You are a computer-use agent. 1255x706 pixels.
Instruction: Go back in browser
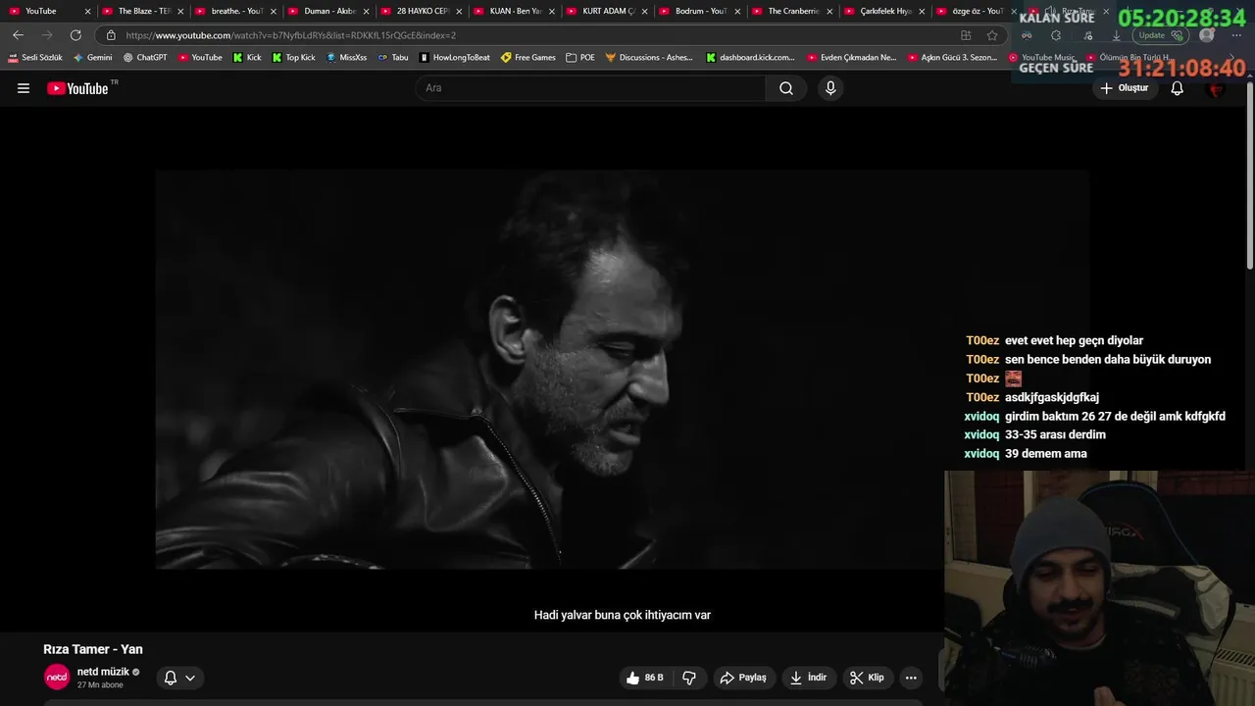18,35
